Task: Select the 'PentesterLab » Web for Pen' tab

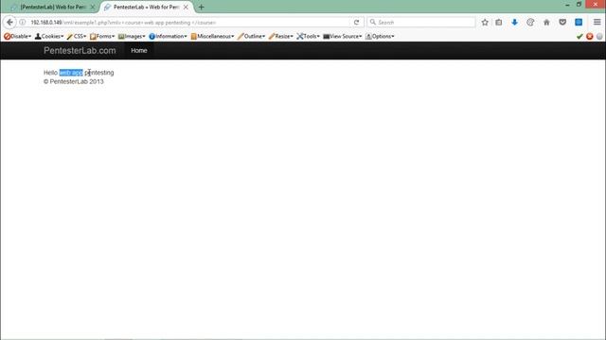Action: pyautogui.click(x=146, y=7)
